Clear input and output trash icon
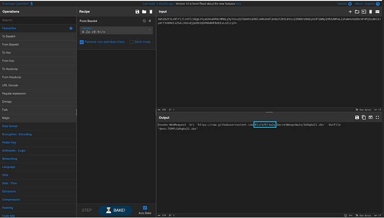Screen dimensions: 384x218 (x=371, y=12)
